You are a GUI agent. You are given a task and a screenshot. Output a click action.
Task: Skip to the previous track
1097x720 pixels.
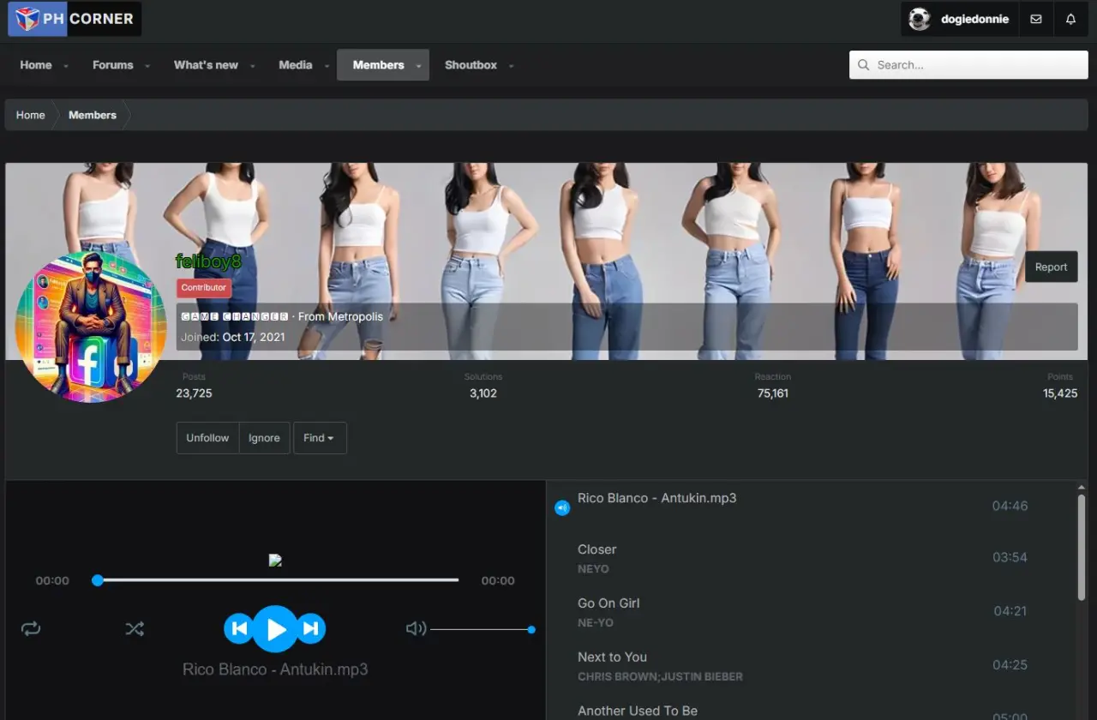(239, 629)
